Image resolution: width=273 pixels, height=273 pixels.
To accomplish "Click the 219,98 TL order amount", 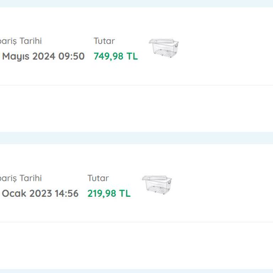I will click(109, 194).
